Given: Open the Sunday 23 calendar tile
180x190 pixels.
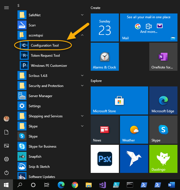Looking at the screenshot, I should pyautogui.click(x=105, y=27).
